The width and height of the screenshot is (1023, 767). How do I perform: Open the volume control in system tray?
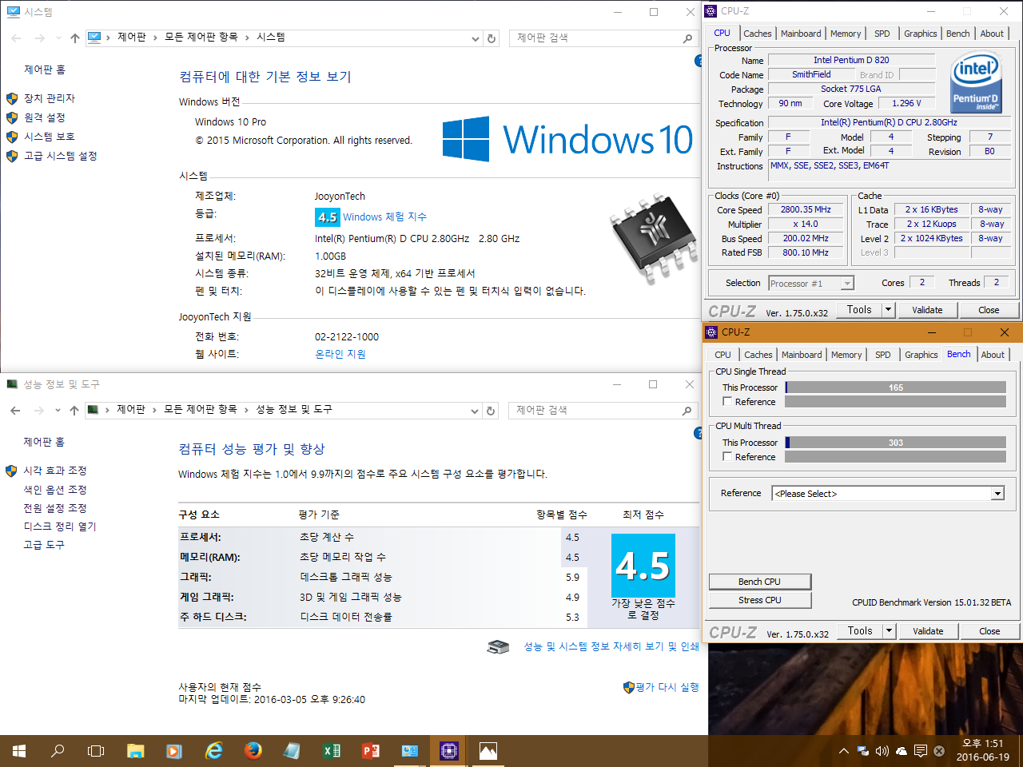pos(882,751)
